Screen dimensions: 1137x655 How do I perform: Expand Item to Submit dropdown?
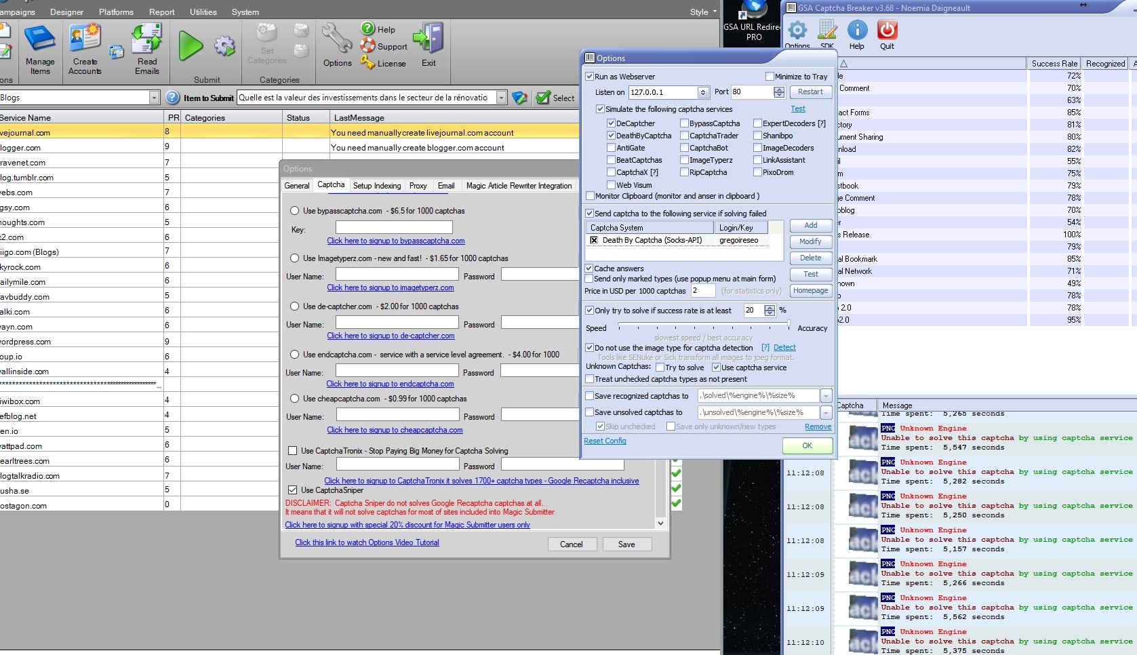pos(501,98)
